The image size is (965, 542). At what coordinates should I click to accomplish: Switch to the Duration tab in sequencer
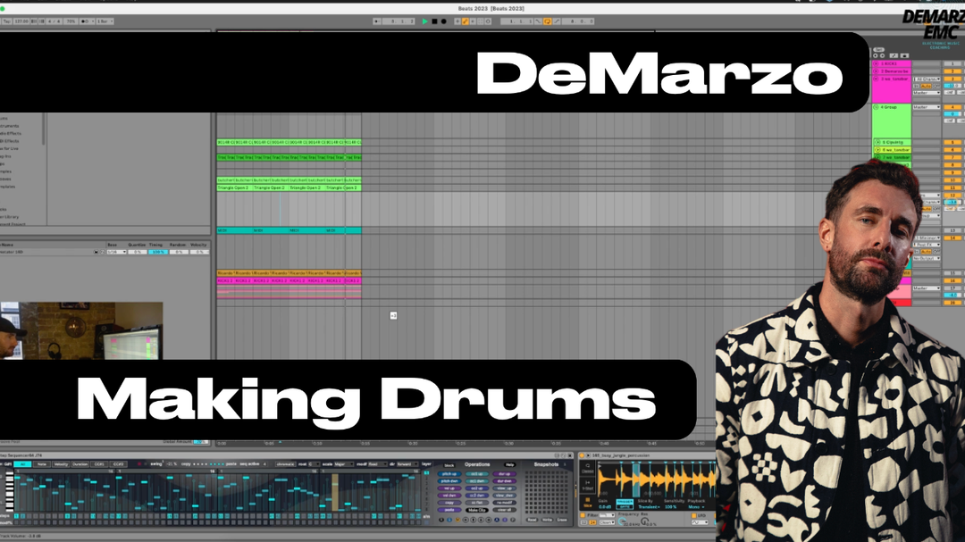[x=80, y=464]
